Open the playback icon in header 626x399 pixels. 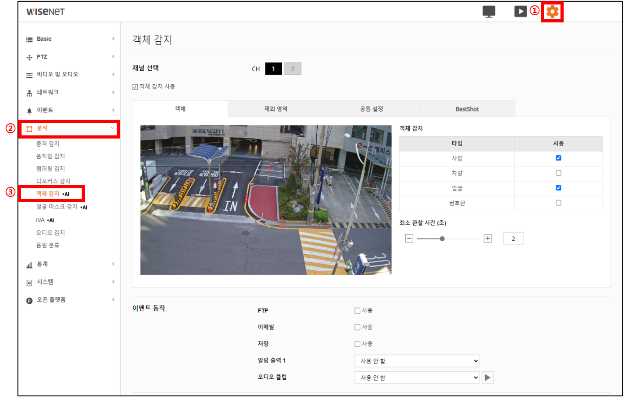[x=520, y=12]
